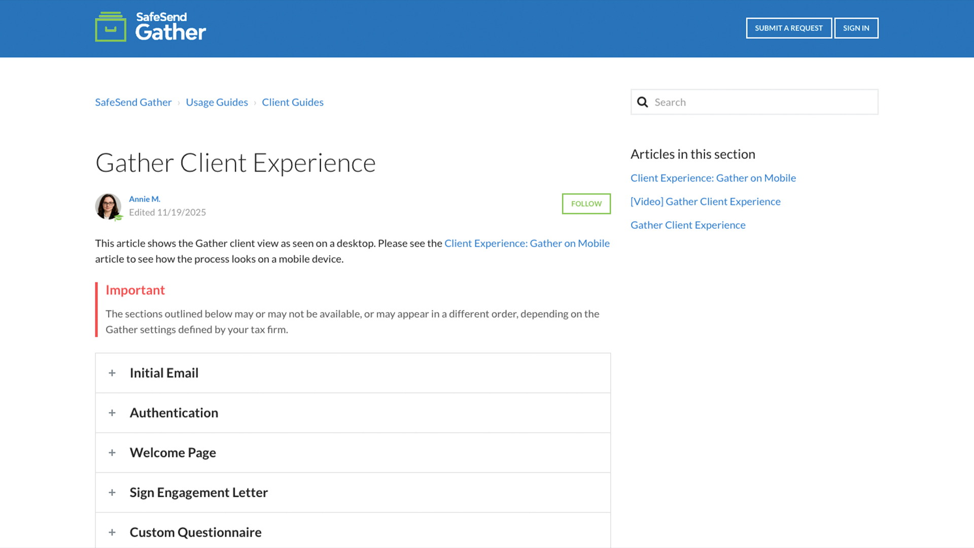Viewport: 974px width, 548px height.
Task: Click plus icon beside Custom Questionnaire
Action: pyautogui.click(x=112, y=532)
